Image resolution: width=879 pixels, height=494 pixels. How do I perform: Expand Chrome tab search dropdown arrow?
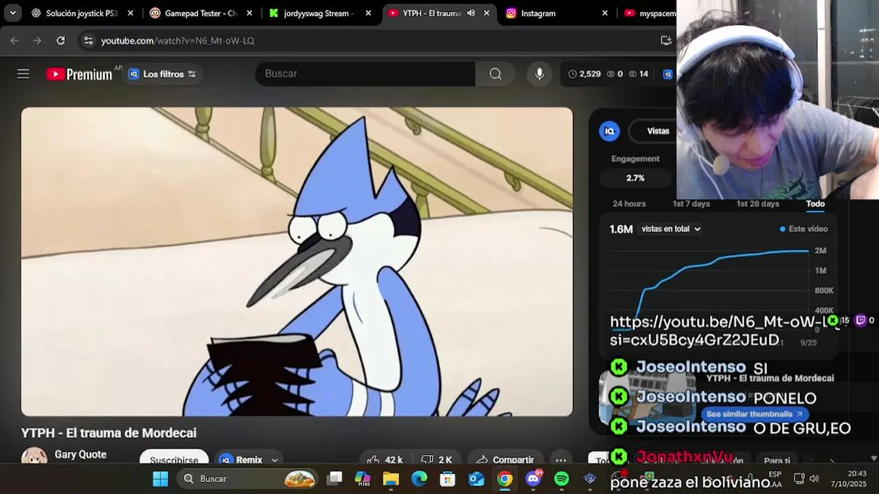click(x=12, y=13)
